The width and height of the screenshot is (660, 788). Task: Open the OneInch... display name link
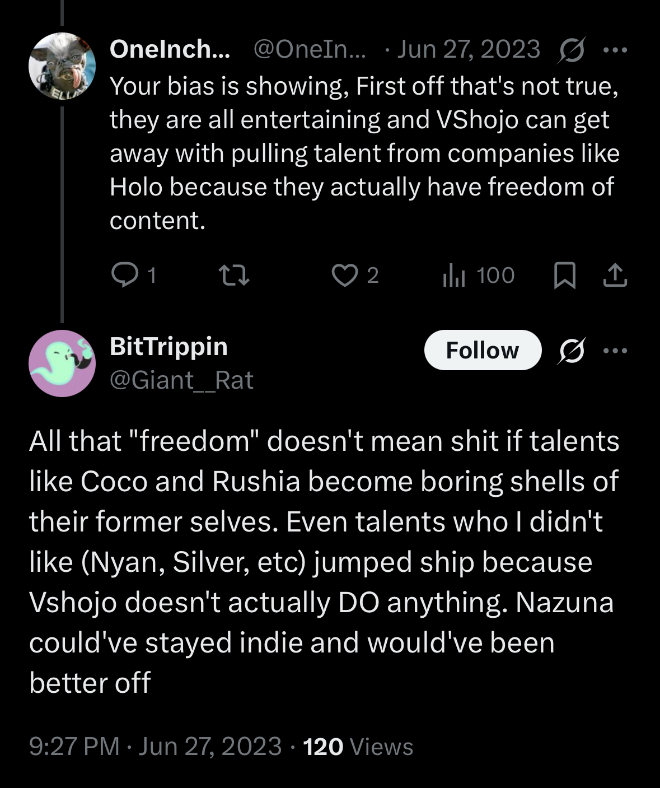pos(170,49)
